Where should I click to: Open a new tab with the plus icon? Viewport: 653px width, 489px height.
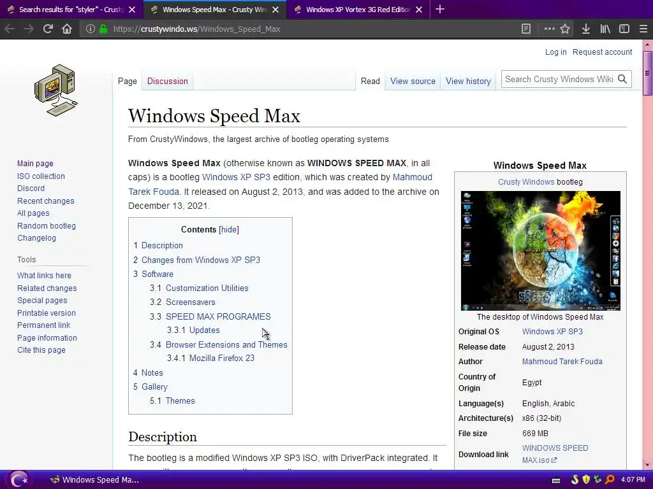(x=440, y=9)
